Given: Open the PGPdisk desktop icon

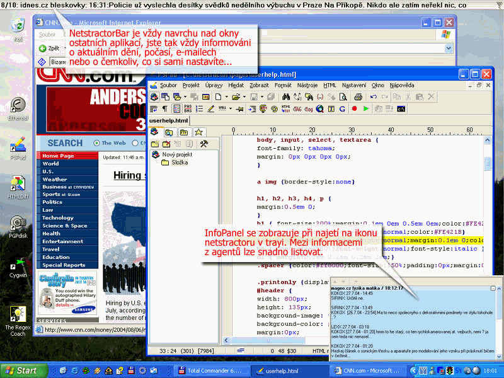Looking at the screenshot, I should [x=18, y=227].
